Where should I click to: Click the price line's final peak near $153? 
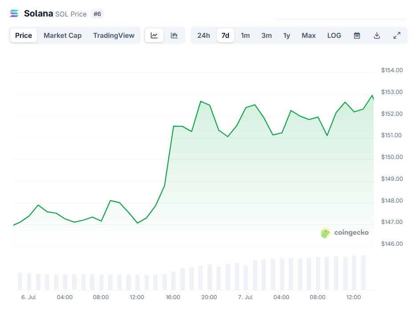click(x=372, y=95)
